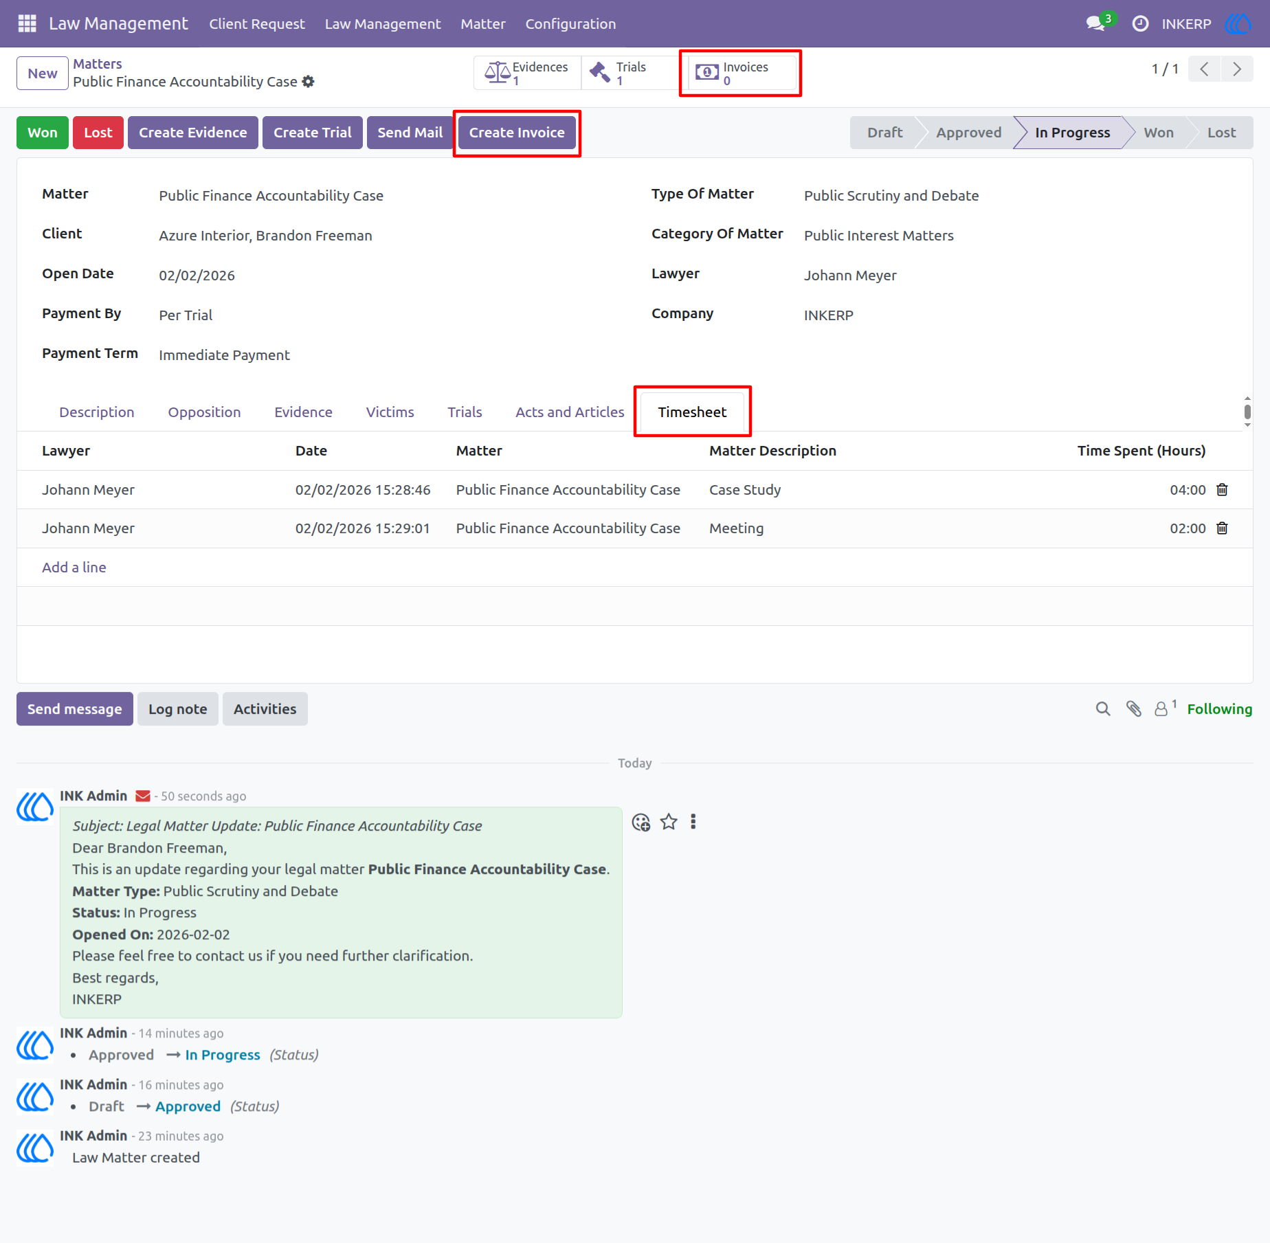
Task: Click the gear icon beside matter title
Action: [x=309, y=82]
